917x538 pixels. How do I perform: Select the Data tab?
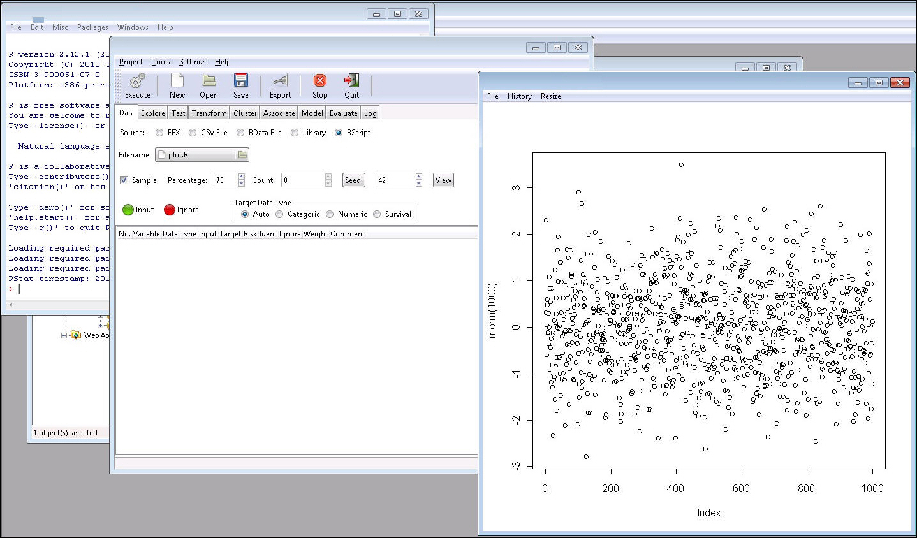tap(126, 113)
